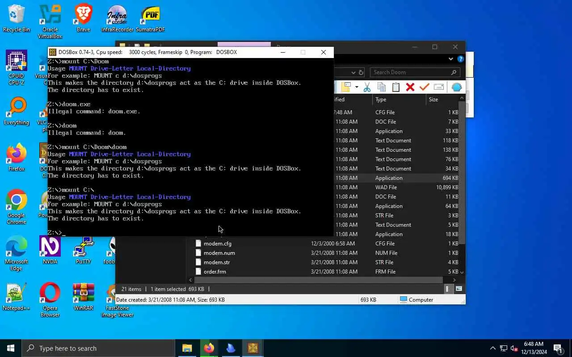Click the muted volume tray icon

514,348
